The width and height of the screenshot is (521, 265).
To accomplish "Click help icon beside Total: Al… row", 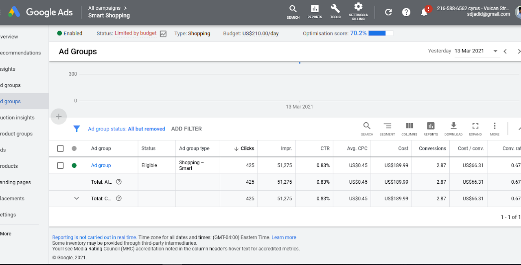I will tap(119, 182).
